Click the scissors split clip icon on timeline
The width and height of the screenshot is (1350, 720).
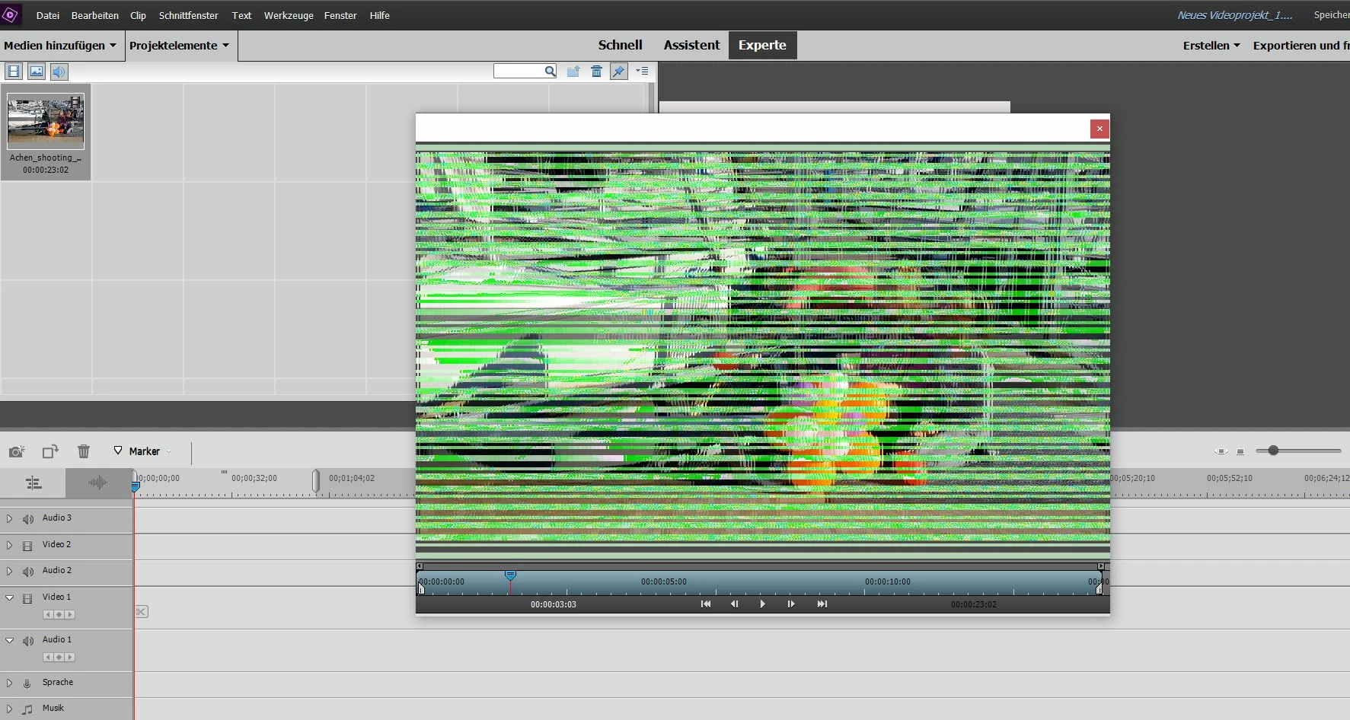142,612
